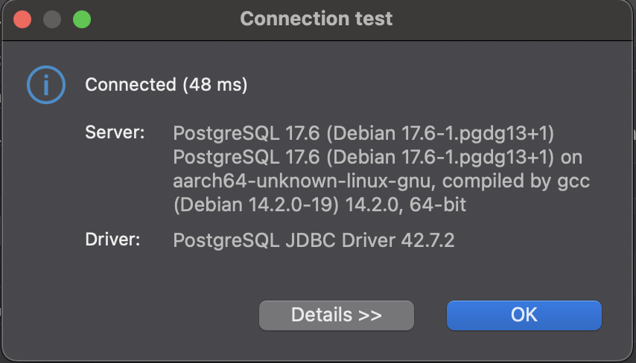The image size is (636, 363).
Task: Click the first PostgreSQL 17.6 server line
Action: click(x=363, y=133)
